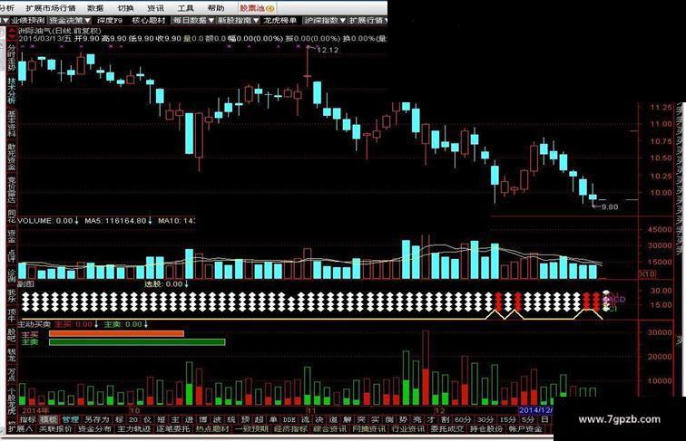
Task: Open the 帮助 menu
Action: pyautogui.click(x=216, y=8)
